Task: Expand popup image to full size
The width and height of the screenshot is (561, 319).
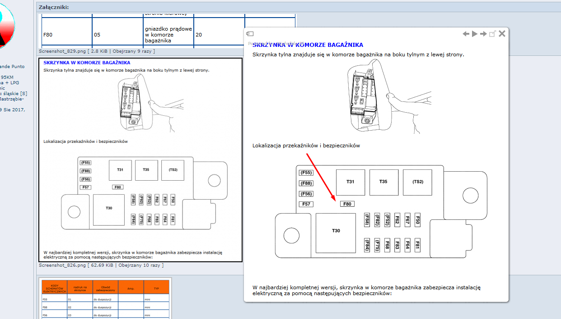Action: [x=492, y=34]
